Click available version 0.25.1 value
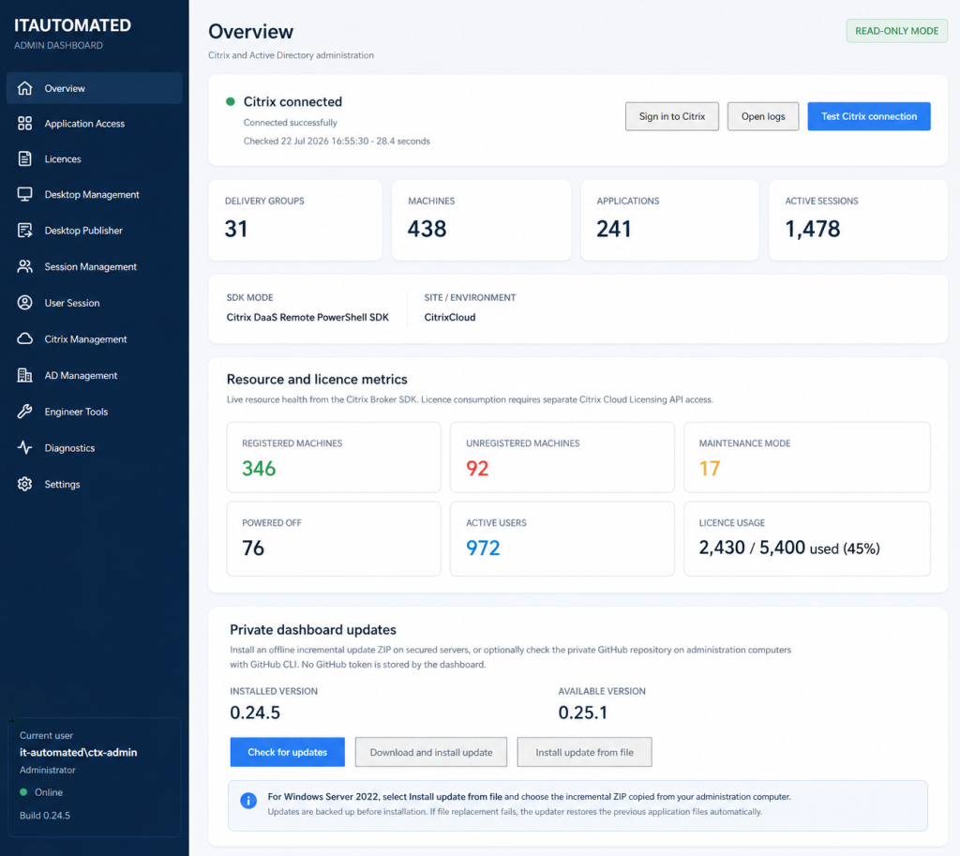This screenshot has width=960, height=856. [583, 713]
